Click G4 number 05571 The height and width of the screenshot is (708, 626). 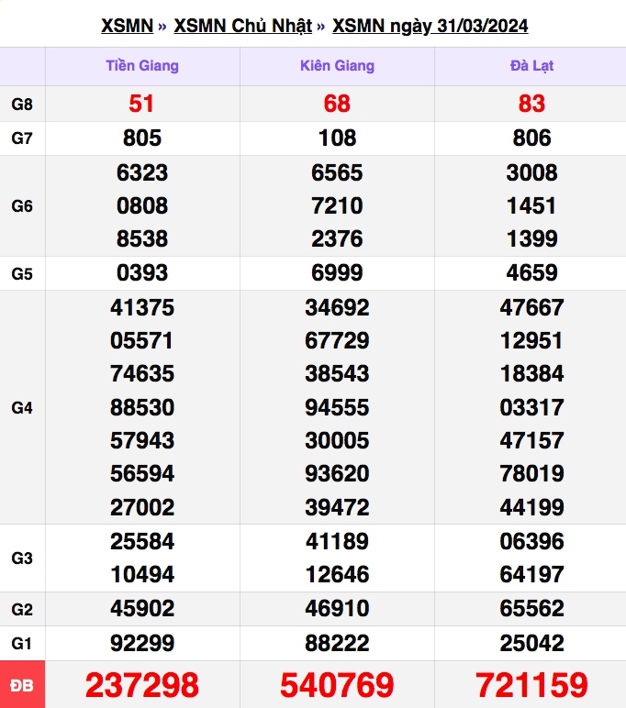142,340
